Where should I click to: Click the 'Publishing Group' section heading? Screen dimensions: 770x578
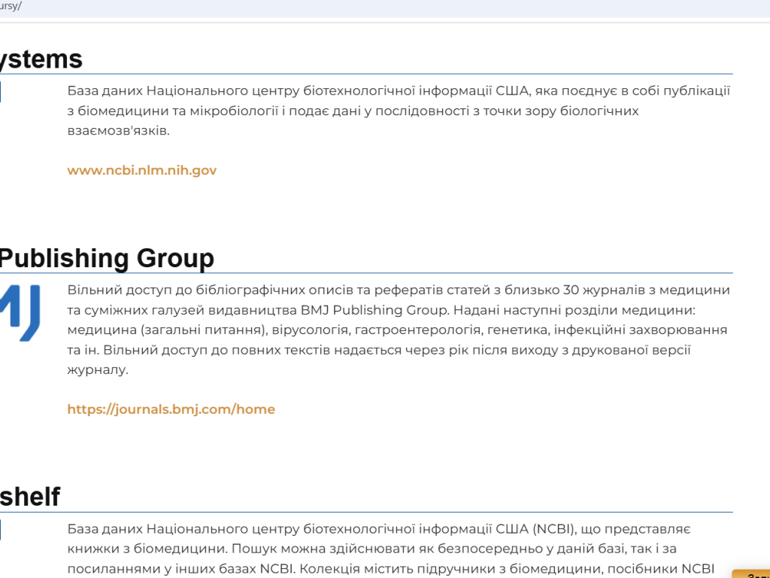[107, 259]
